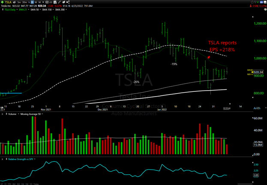Open the icon right of TSLA symbol
267x185 pixels.
click(x=14, y=2)
